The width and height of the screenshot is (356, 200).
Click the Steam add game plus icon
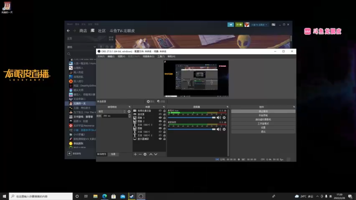point(69,153)
